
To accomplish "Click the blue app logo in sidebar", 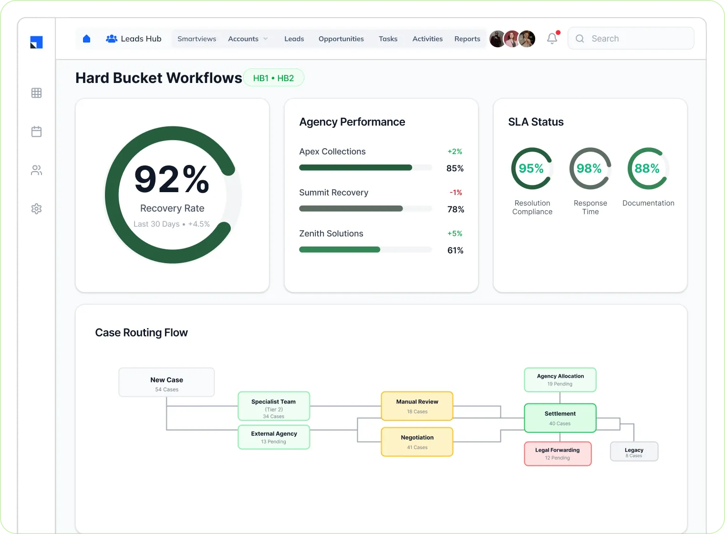I will [36, 42].
